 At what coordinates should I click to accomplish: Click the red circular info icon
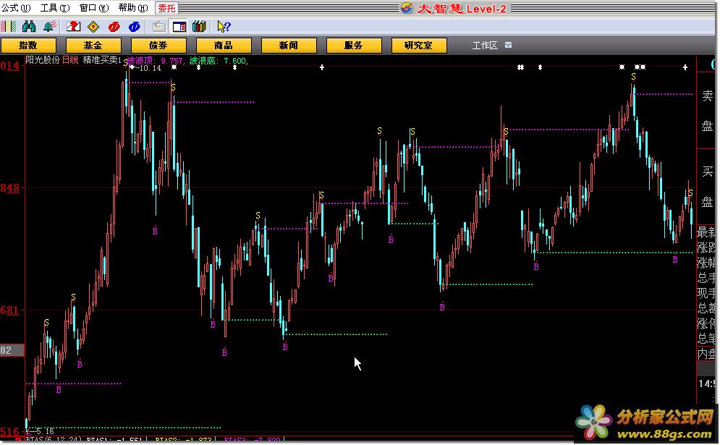pos(114,27)
